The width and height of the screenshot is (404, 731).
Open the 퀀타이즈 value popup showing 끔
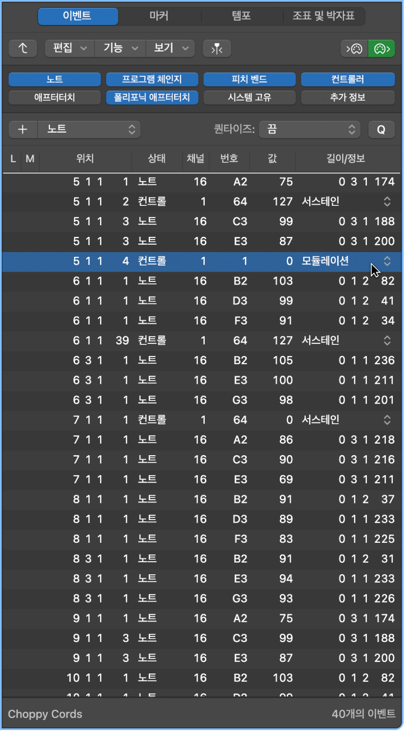[309, 129]
